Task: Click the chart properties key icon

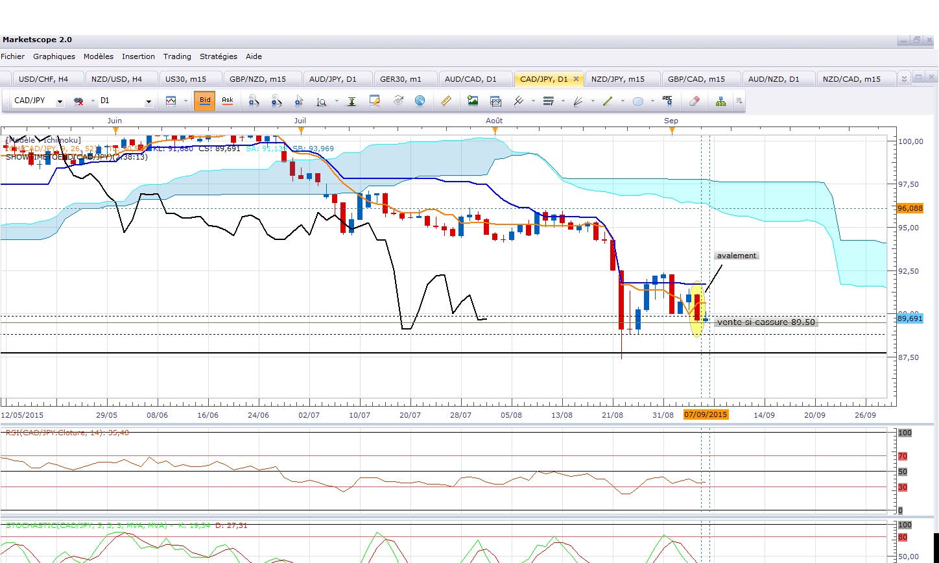Action: (x=374, y=101)
